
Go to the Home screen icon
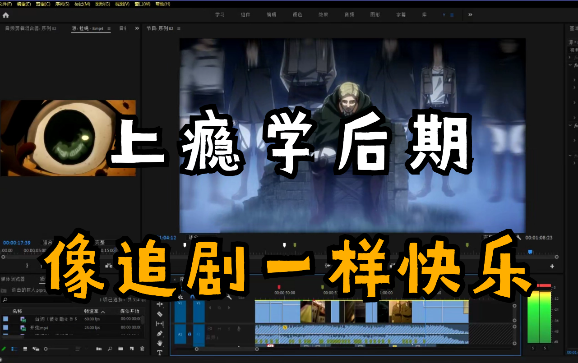(5, 15)
